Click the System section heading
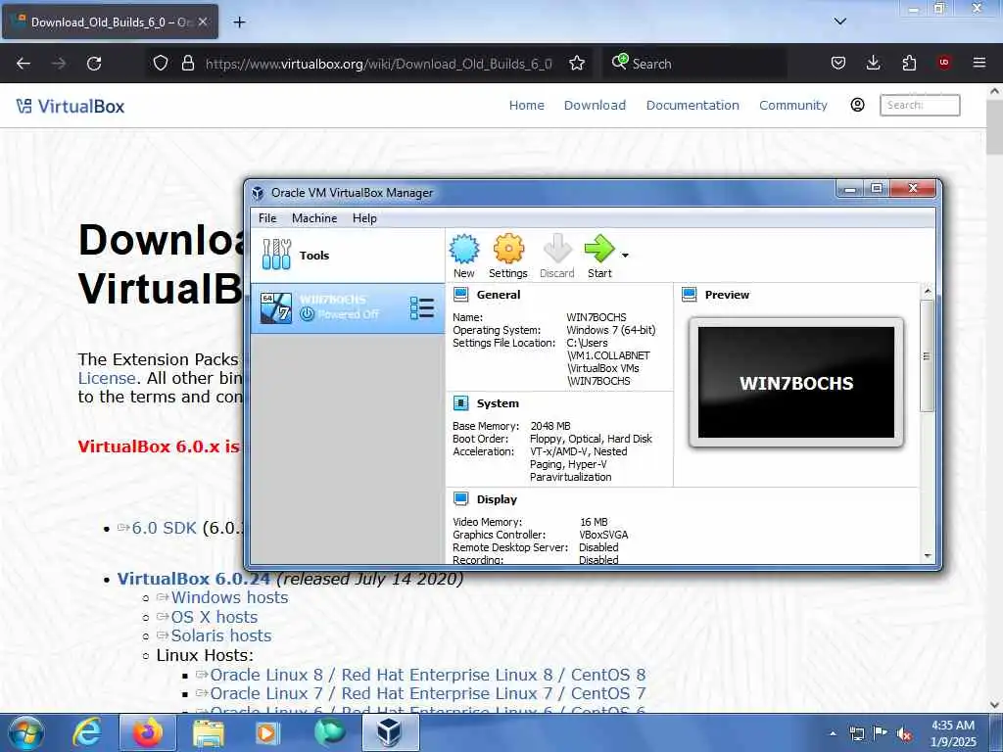This screenshot has width=1003, height=752. (x=498, y=403)
